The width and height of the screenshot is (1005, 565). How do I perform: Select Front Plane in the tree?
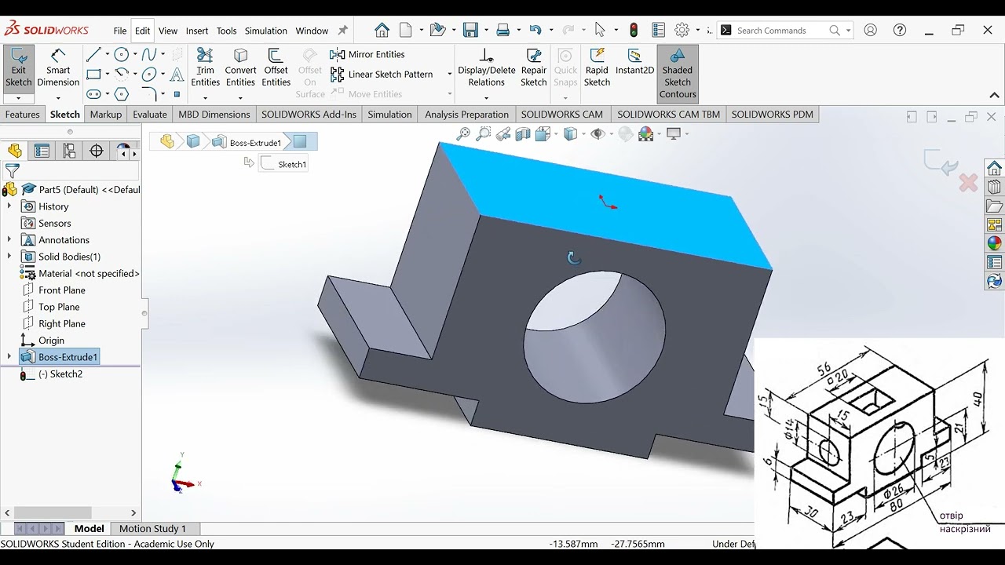[62, 290]
